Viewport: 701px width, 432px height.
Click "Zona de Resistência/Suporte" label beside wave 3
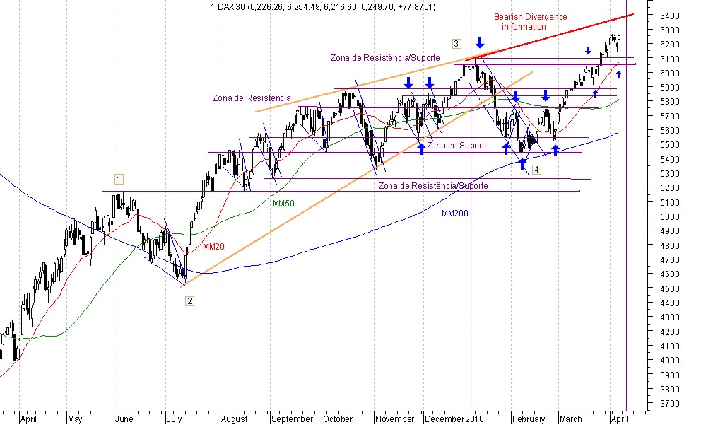coord(385,58)
